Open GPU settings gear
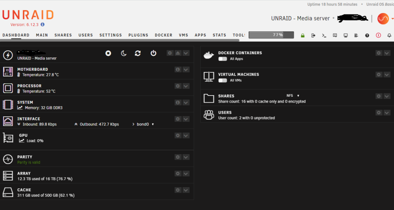This screenshot has height=210, width=394. tap(178, 136)
